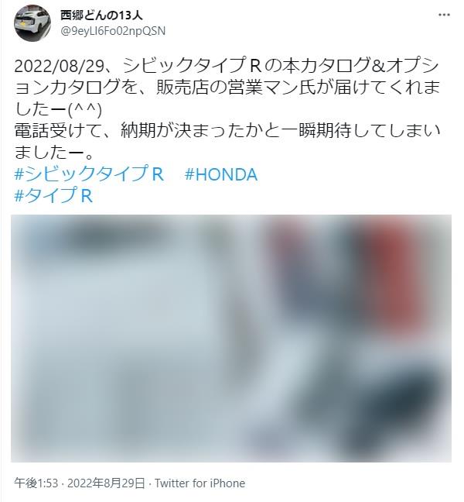Image resolution: width=464 pixels, height=502 pixels.
Task: Click the 2022年8月29日 date
Action: pos(106,483)
